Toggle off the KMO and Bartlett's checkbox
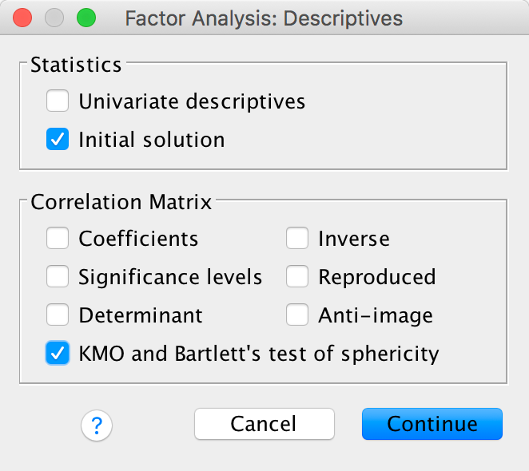529x471 pixels. [58, 353]
